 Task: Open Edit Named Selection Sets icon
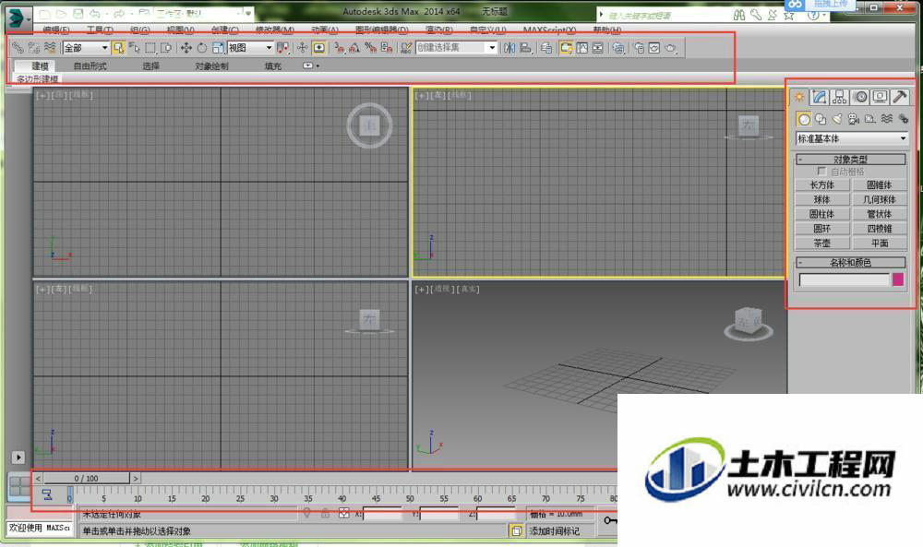click(x=405, y=48)
